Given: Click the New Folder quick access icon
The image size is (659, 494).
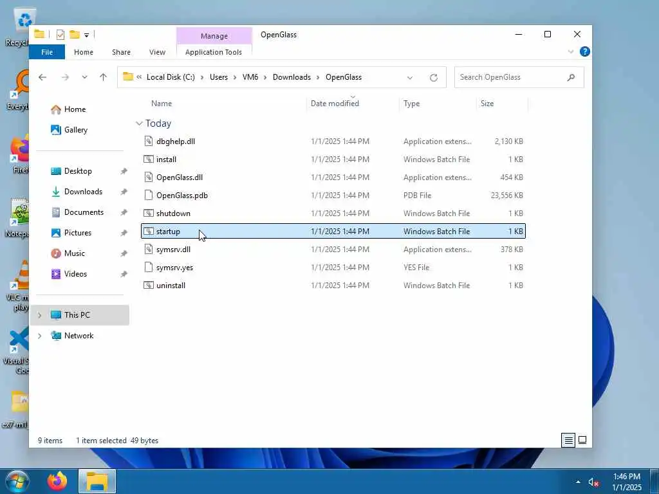Looking at the screenshot, I should (75, 35).
